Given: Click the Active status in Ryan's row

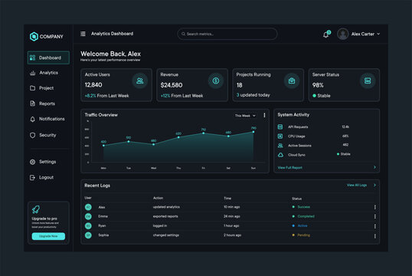Looking at the screenshot, I should tap(302, 225).
